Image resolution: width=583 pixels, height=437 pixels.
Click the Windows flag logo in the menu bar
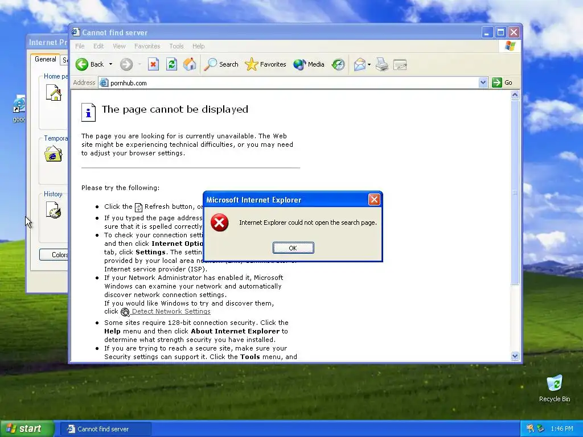tap(510, 46)
